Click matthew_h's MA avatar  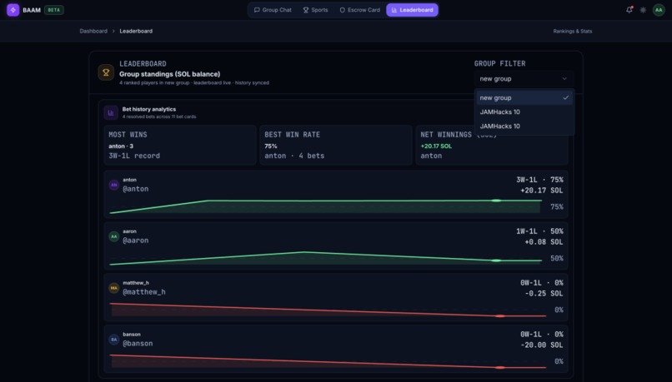click(x=114, y=288)
